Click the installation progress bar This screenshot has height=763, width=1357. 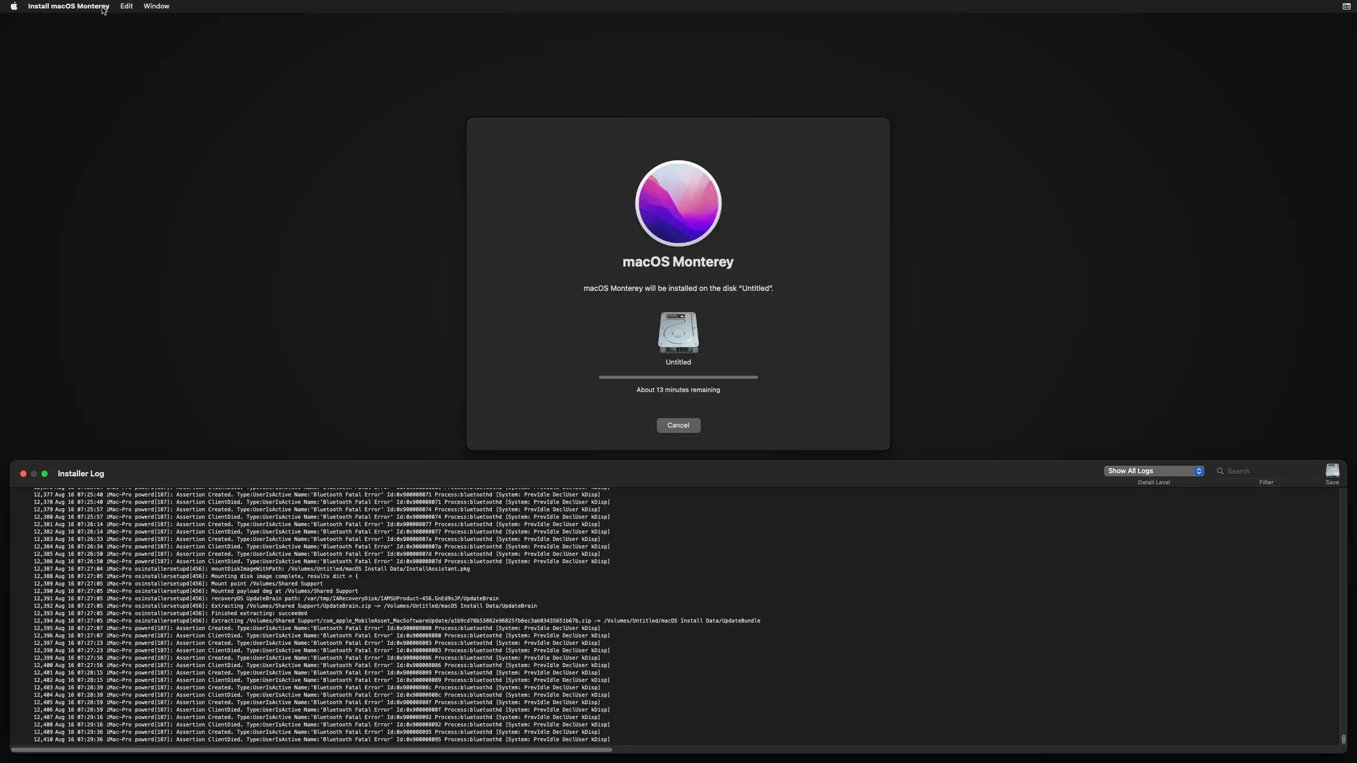[678, 377]
